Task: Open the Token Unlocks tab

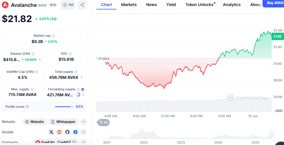Action: click(199, 5)
